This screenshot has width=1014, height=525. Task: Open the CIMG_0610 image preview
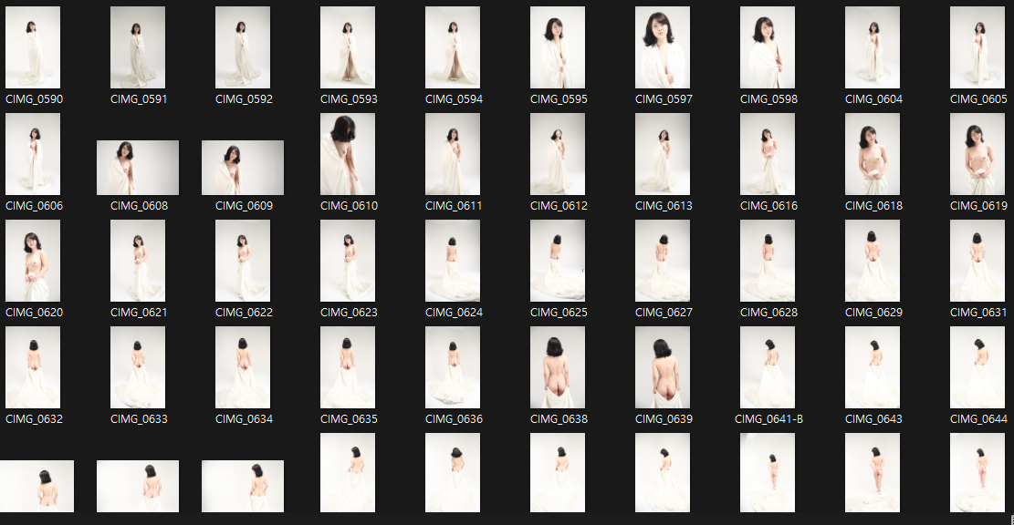[x=348, y=154]
